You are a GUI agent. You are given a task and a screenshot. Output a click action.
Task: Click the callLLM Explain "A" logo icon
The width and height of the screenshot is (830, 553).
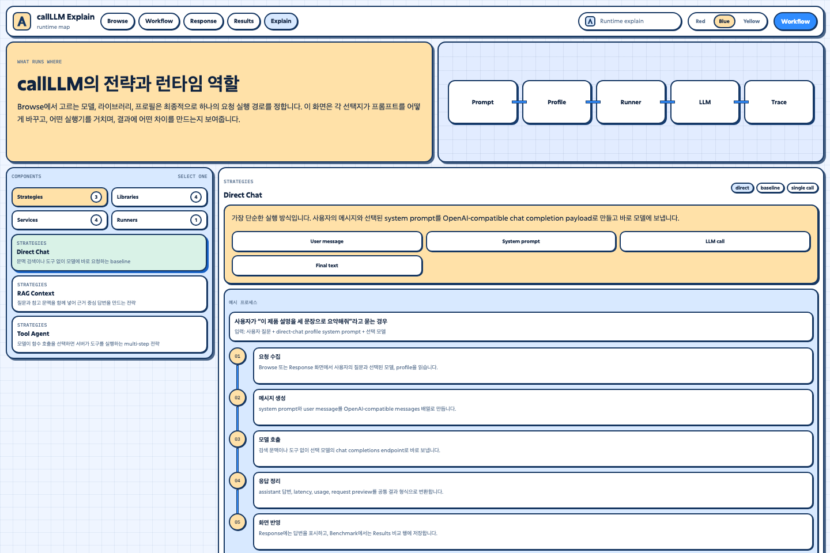point(22,21)
